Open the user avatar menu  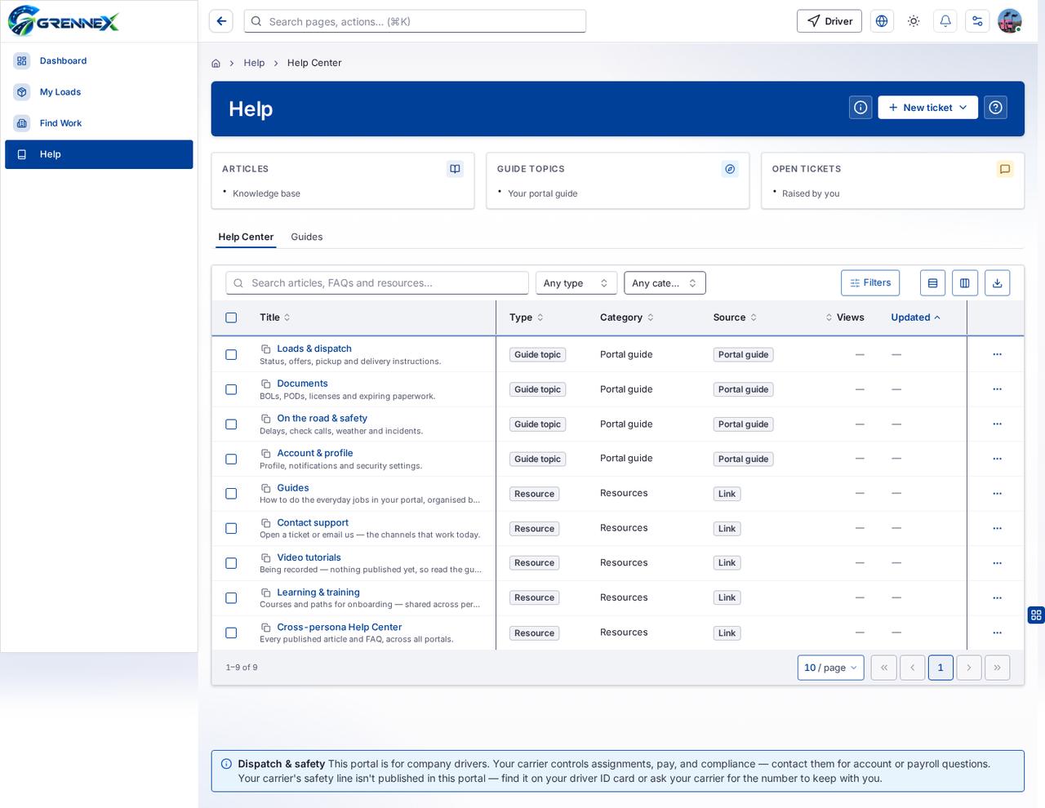pos(1010,21)
